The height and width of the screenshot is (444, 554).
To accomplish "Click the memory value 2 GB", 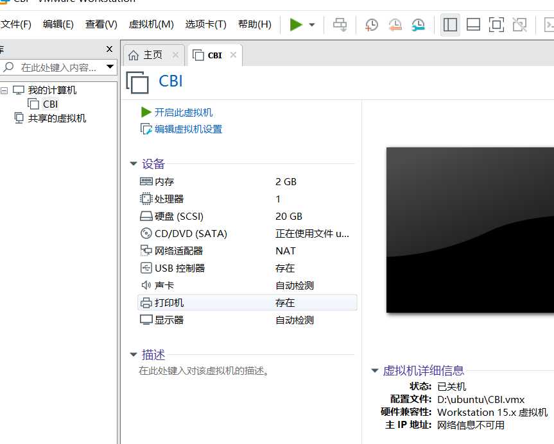I will coord(286,181).
